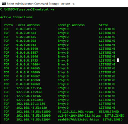Screen dimensions: 128x124
Task: Click local address 192.168.43.53:139
Action: click(x=32, y=108)
